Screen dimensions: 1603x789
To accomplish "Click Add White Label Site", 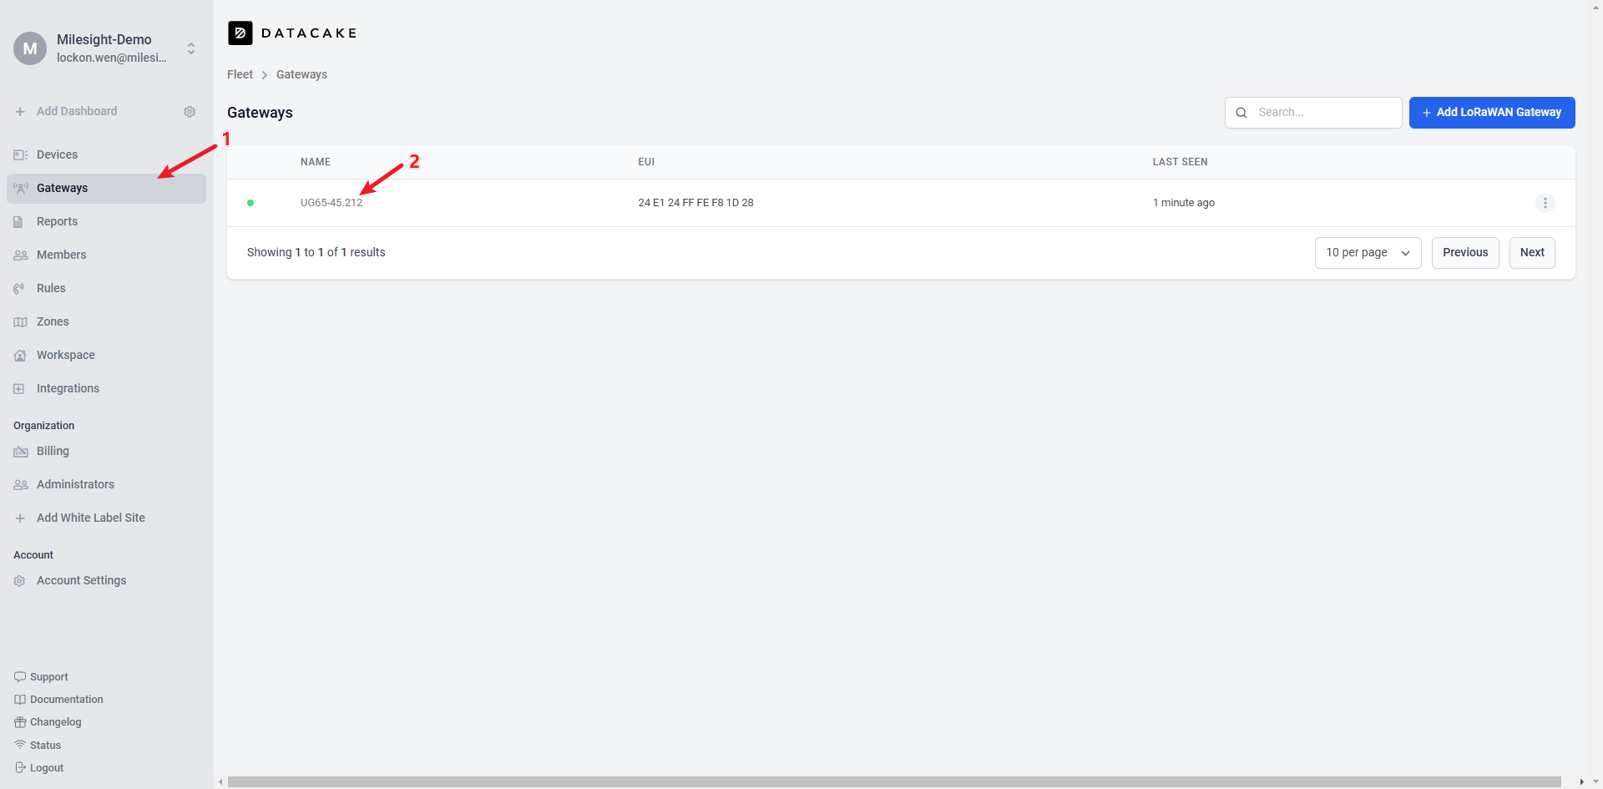I will coord(106,518).
